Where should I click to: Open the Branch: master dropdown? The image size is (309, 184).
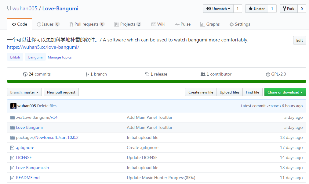(24, 92)
